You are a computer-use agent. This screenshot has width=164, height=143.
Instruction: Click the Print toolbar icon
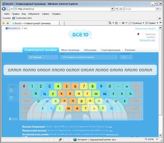tap(123, 23)
